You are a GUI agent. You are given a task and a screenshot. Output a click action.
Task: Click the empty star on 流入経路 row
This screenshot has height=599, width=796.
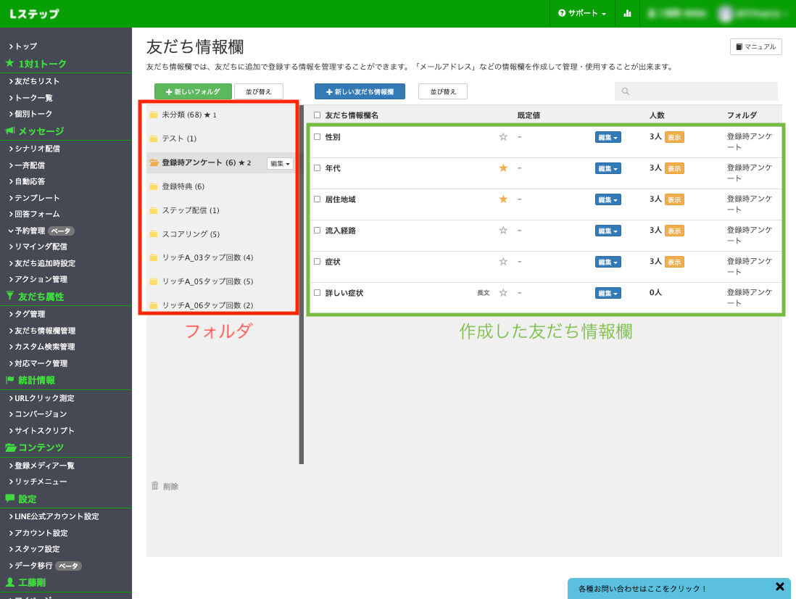503,230
